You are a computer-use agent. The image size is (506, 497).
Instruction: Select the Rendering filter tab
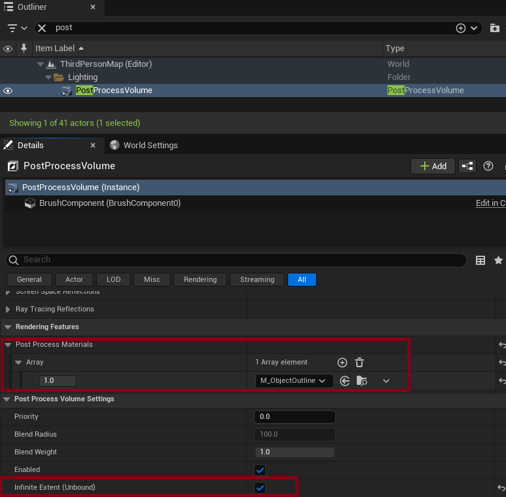pos(200,279)
